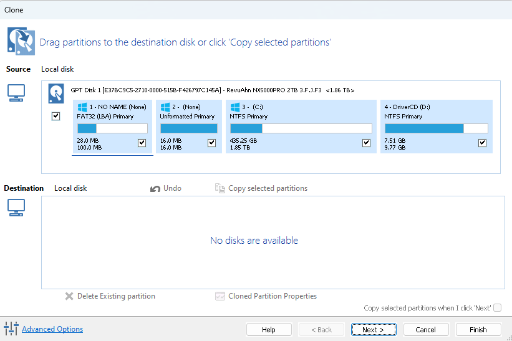Click the Destination 'Local disk' label
This screenshot has height=341, width=512.
70,188
